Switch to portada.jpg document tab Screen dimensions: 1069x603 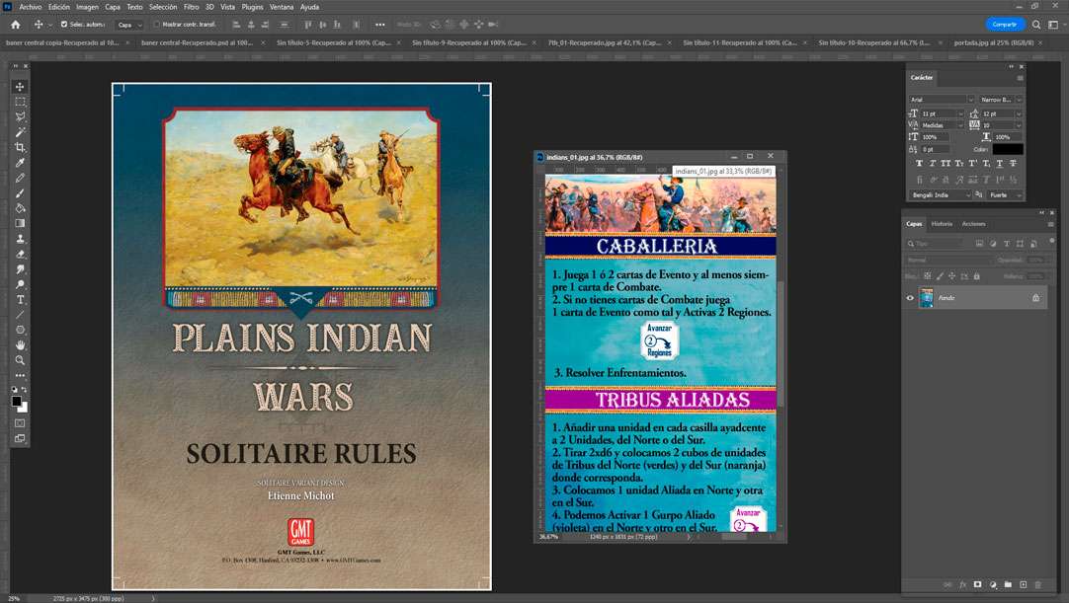993,42
